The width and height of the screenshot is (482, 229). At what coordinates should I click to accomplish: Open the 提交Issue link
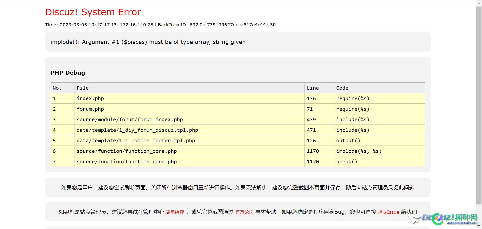(x=388, y=212)
